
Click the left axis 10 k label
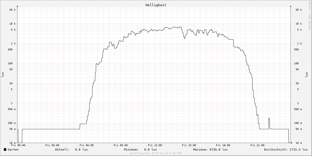point(12,24)
